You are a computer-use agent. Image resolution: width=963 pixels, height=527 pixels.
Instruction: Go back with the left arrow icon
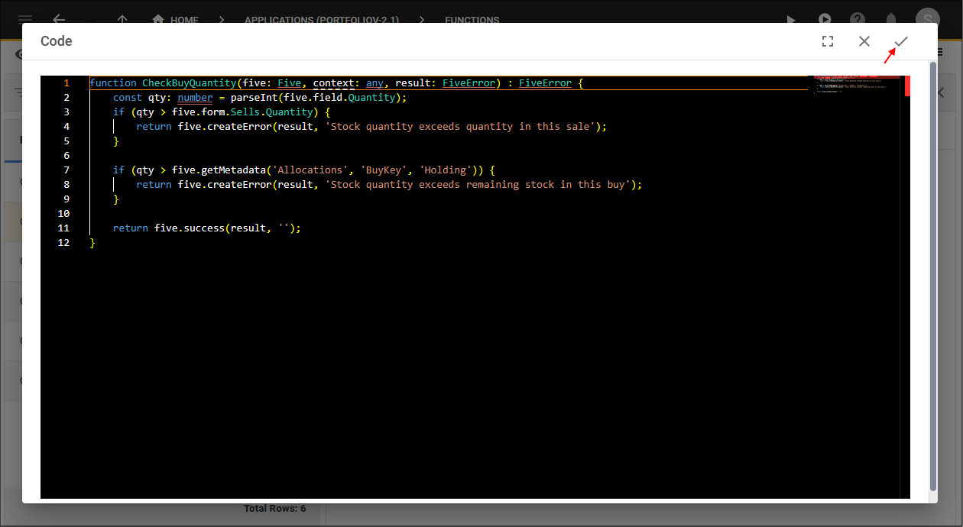coord(59,20)
